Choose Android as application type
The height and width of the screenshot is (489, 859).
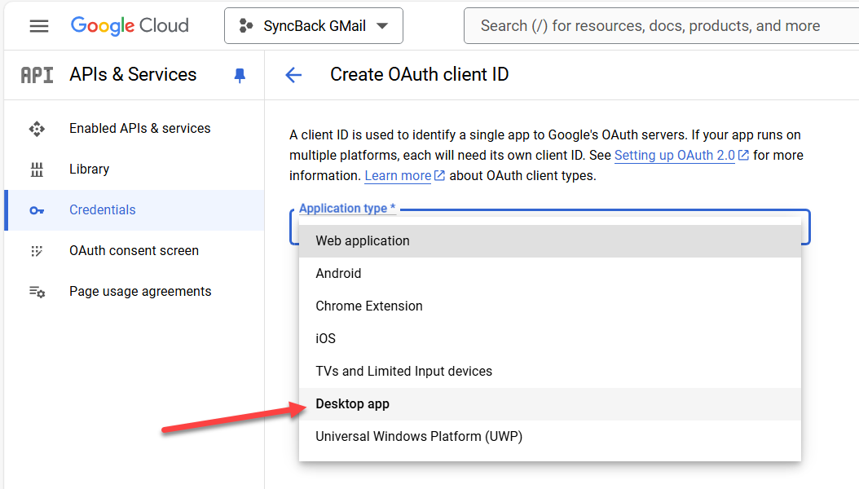[x=550, y=273]
